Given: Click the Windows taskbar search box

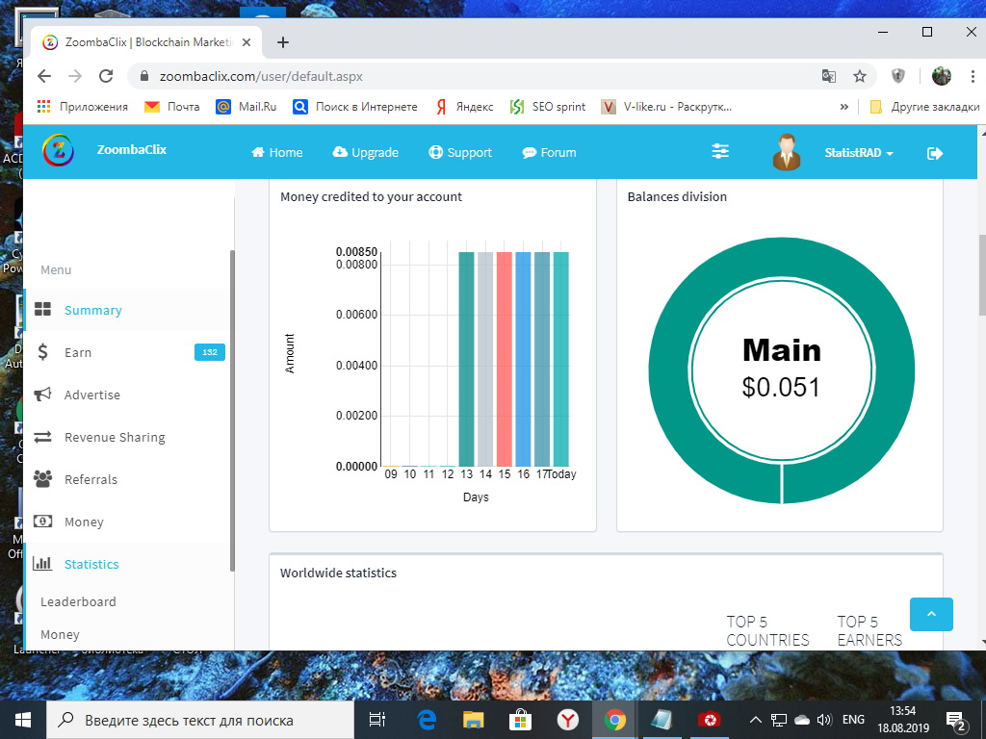Looking at the screenshot, I should click(201, 720).
